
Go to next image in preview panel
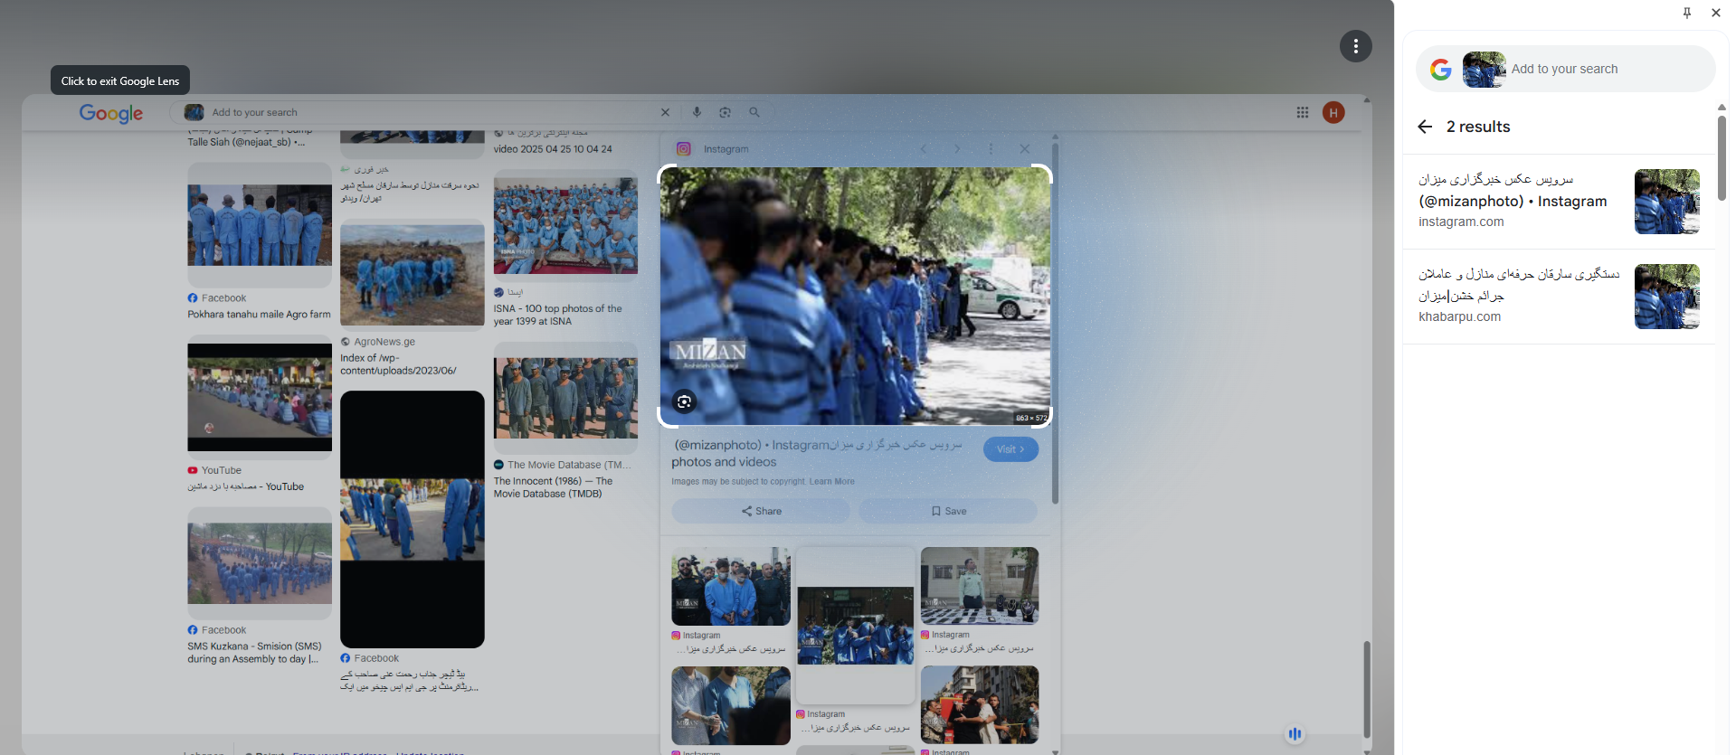click(957, 149)
